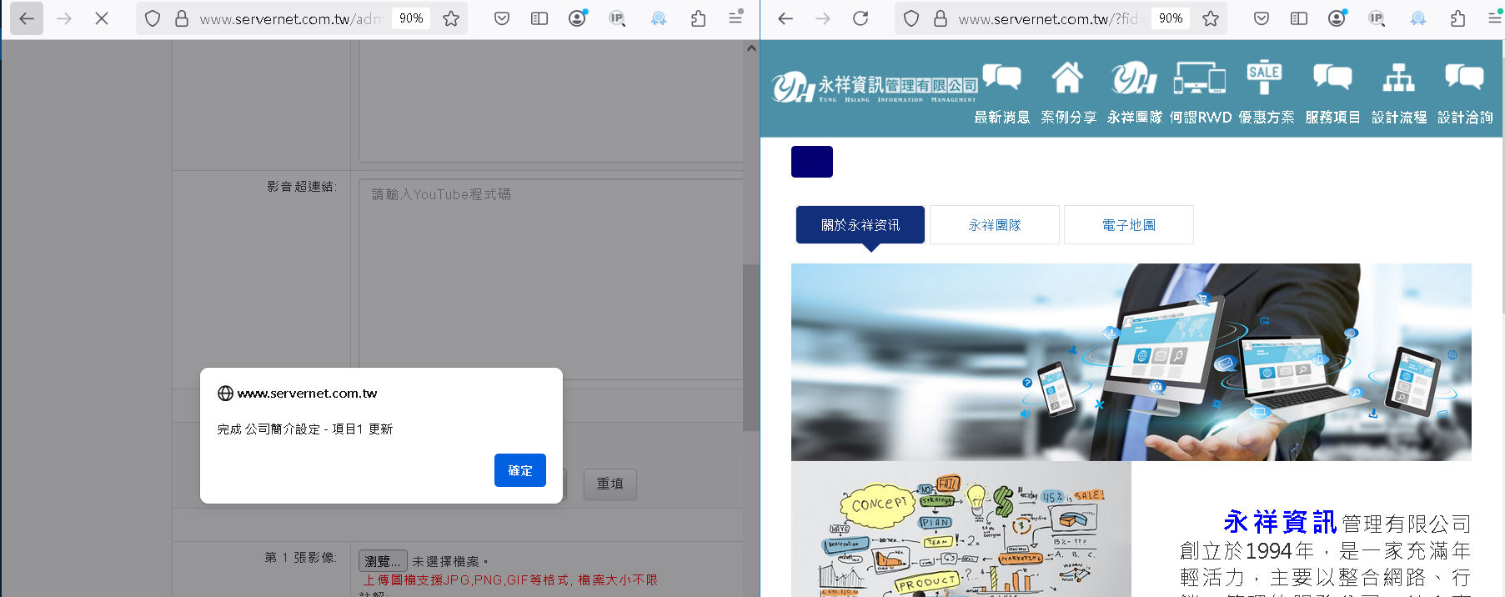Click 服務項目 speech bubble icon
Viewport: 1505px width, 597px height.
point(1332,78)
